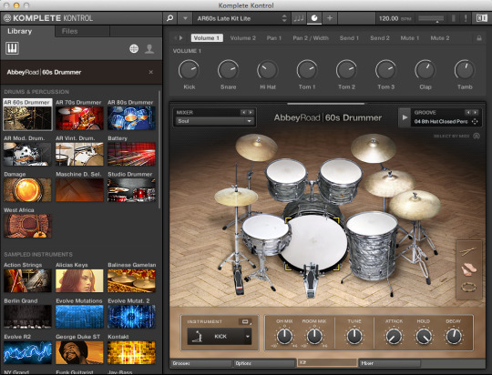
Task: Step through AR60s Late Kit Lite presets
Action: tap(284, 18)
